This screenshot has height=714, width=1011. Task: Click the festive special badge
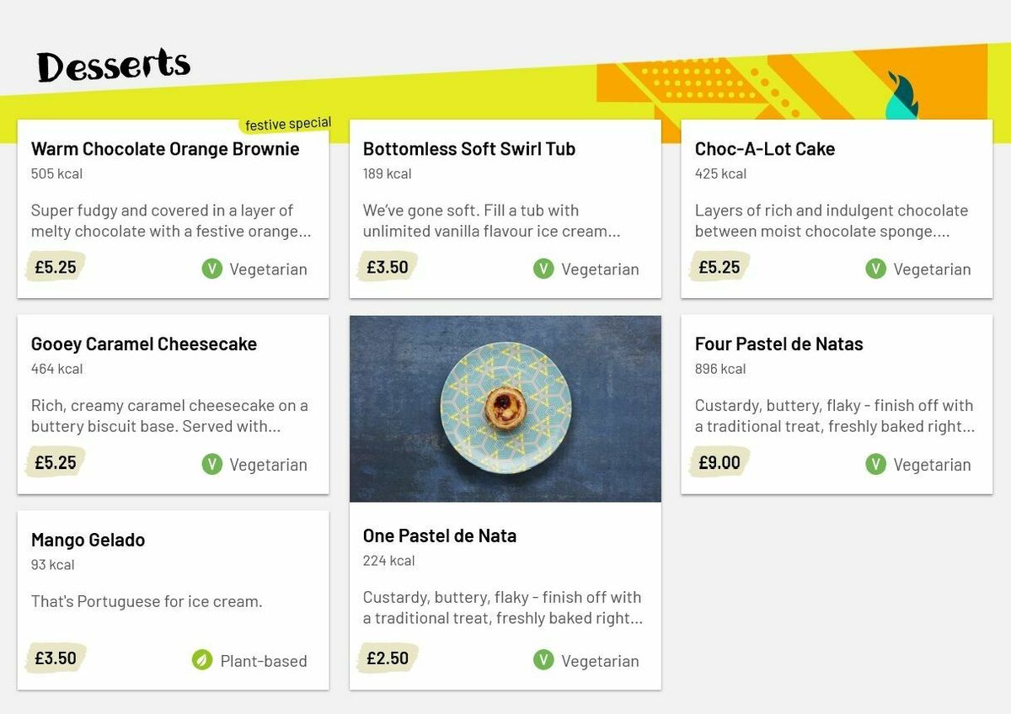coord(286,123)
